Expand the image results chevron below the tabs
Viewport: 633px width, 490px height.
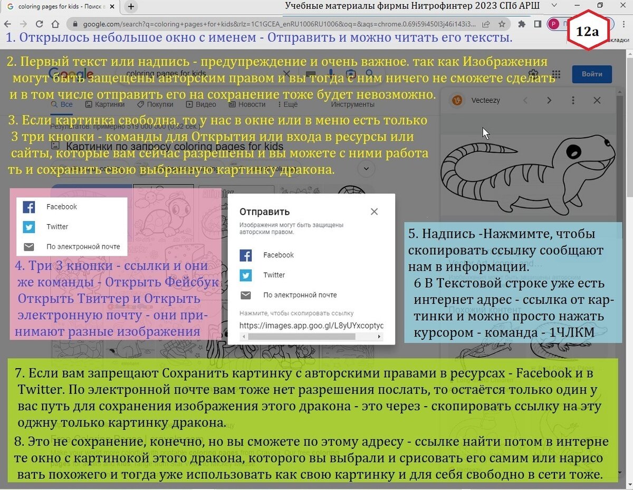coord(366,169)
